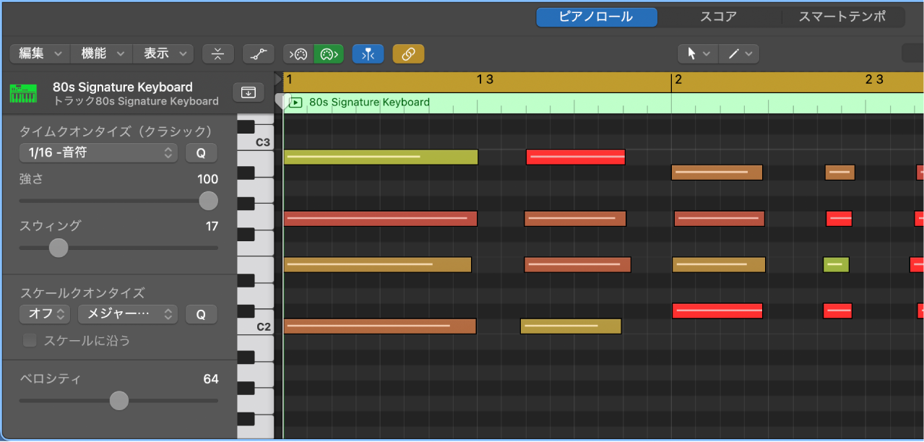924x442 pixels.
Task: Expand the Pointer tool dropdown menu
Action: (x=707, y=53)
